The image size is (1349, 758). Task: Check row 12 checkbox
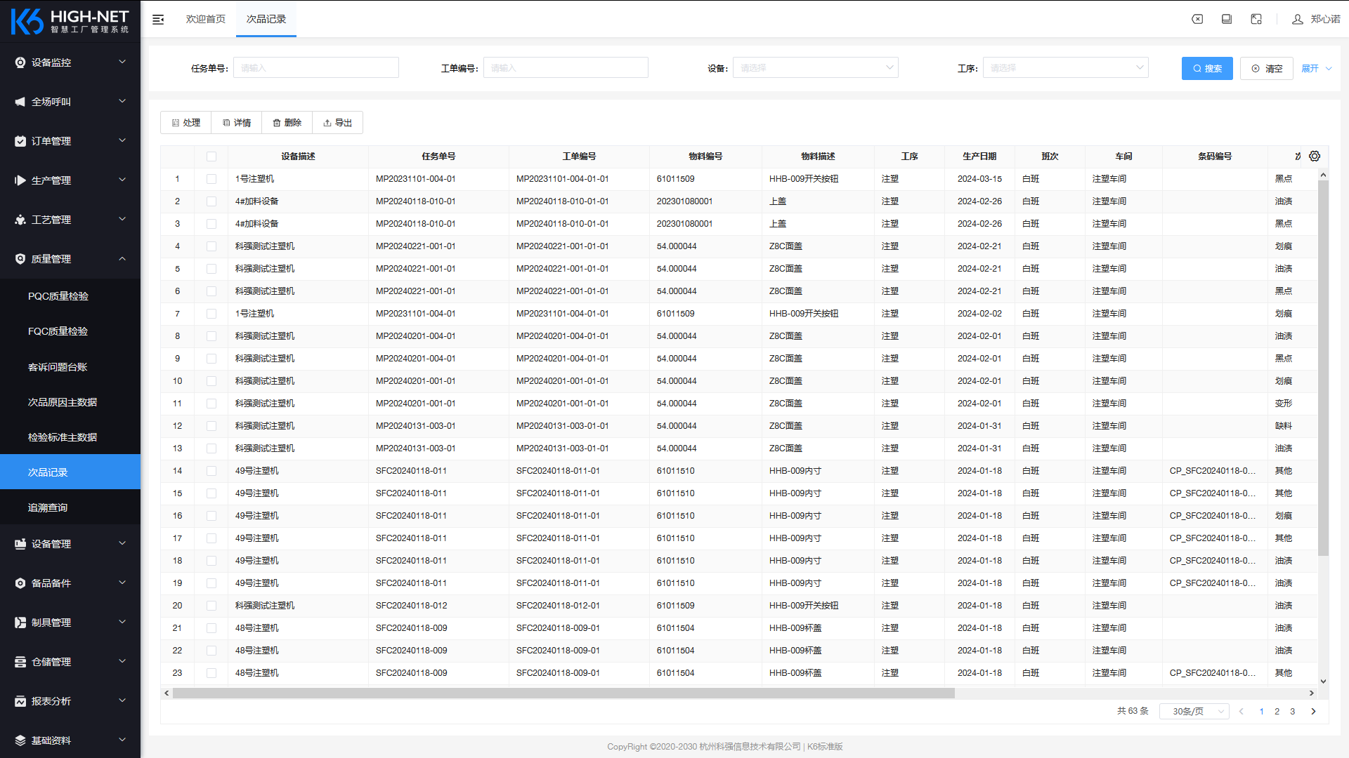click(211, 426)
